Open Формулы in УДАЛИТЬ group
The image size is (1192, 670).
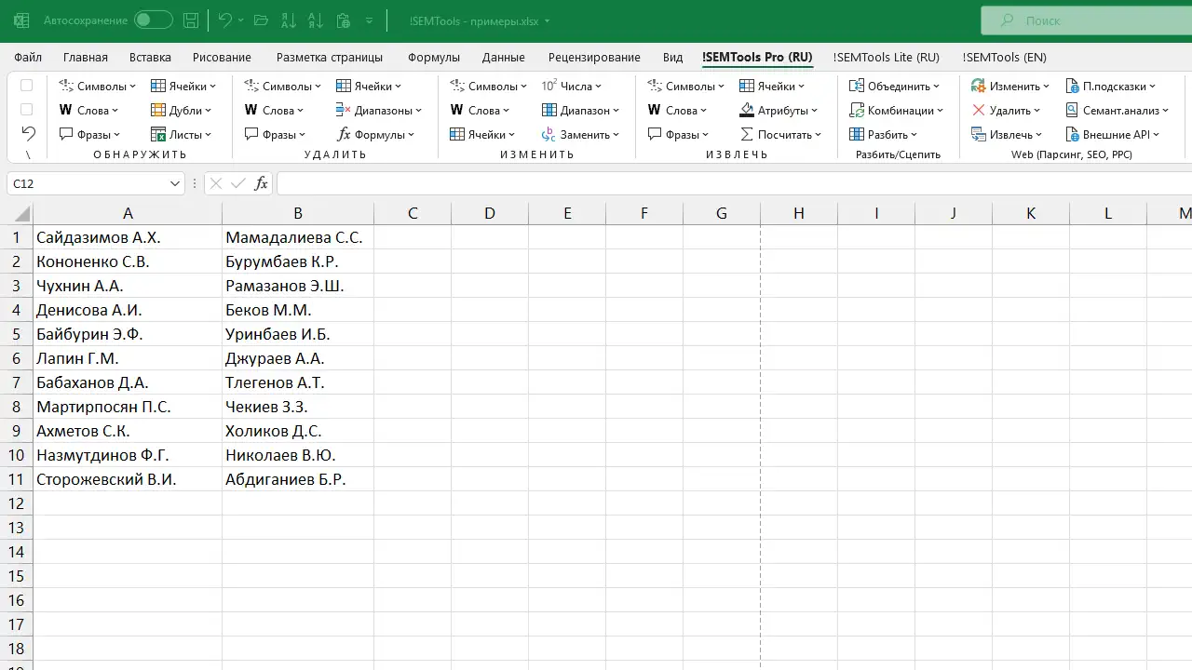[376, 134]
